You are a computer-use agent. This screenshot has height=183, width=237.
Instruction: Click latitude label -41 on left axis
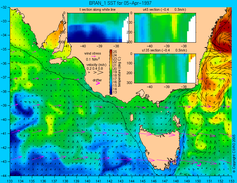tap(3, 134)
